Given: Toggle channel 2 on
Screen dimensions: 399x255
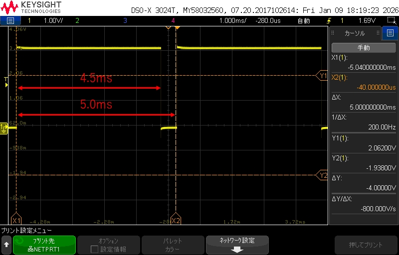Looking at the screenshot, I should coord(77,20).
